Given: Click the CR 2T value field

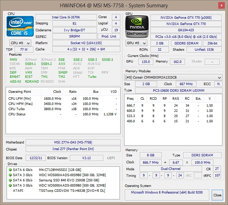Looking at the screenshot, I should 217,169.
